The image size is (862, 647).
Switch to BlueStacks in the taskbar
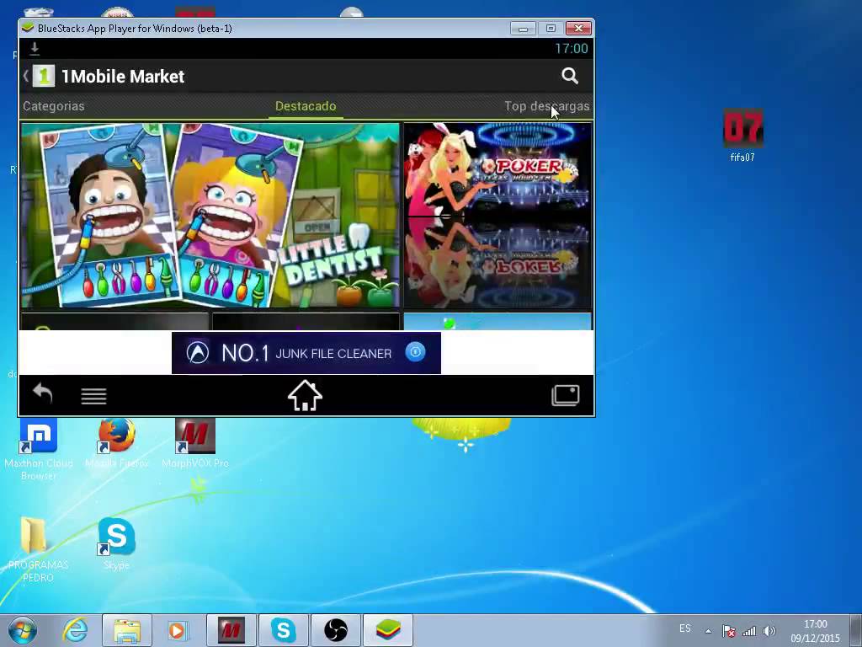pos(388,630)
